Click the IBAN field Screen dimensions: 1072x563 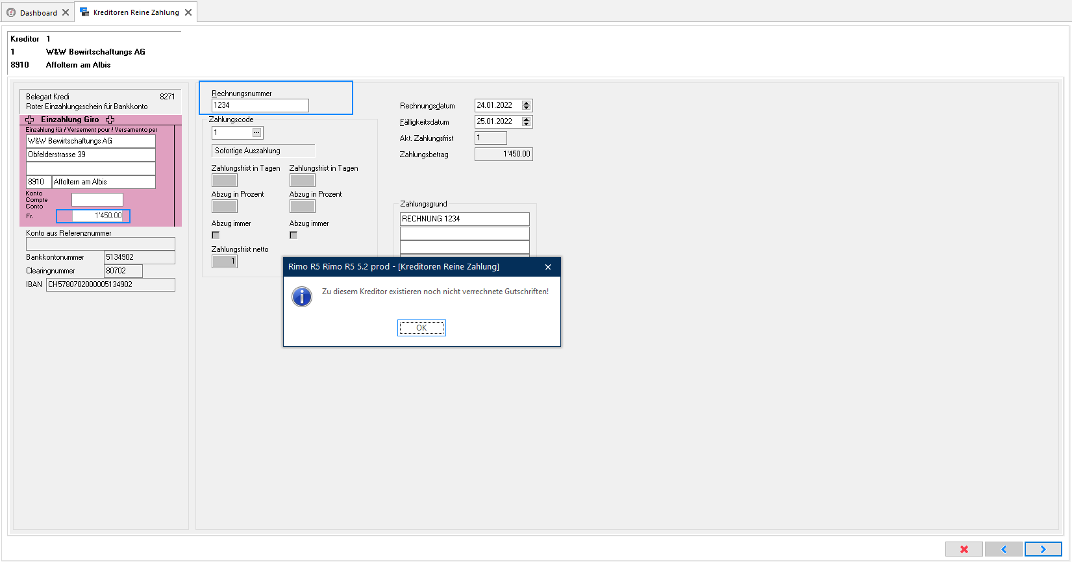110,284
